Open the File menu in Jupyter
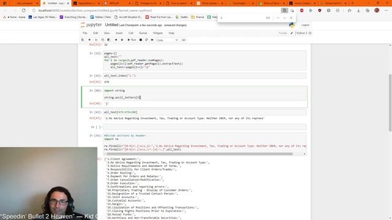The width and height of the screenshot is (392, 220). tap(85, 33)
